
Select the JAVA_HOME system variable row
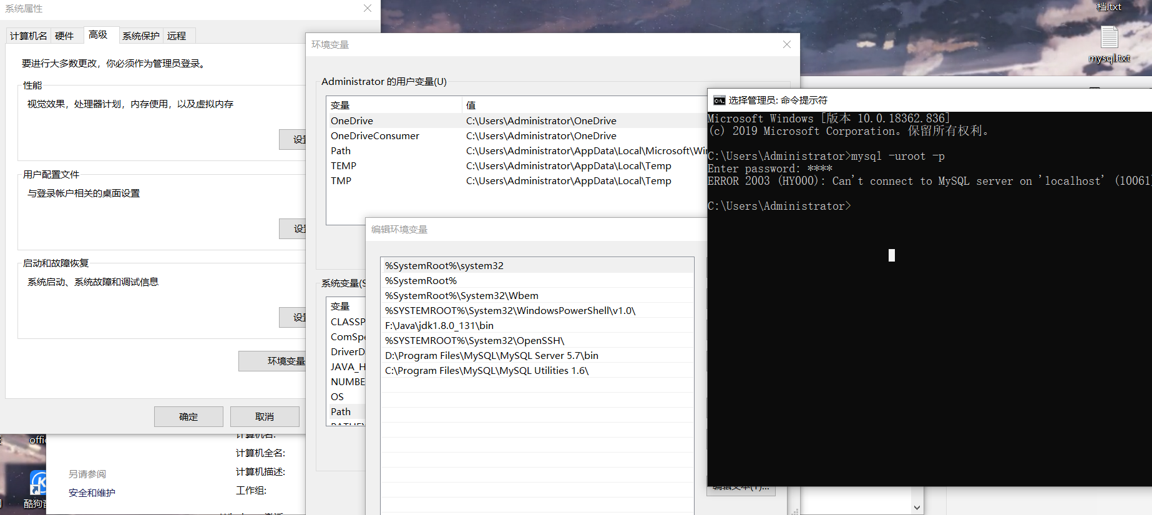[346, 366]
